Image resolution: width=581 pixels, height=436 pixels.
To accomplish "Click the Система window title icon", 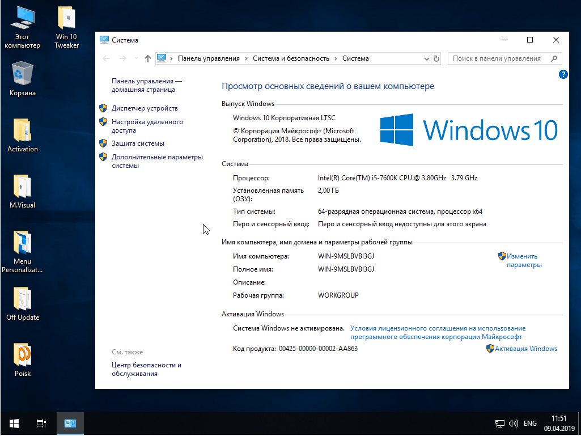I will pyautogui.click(x=104, y=40).
